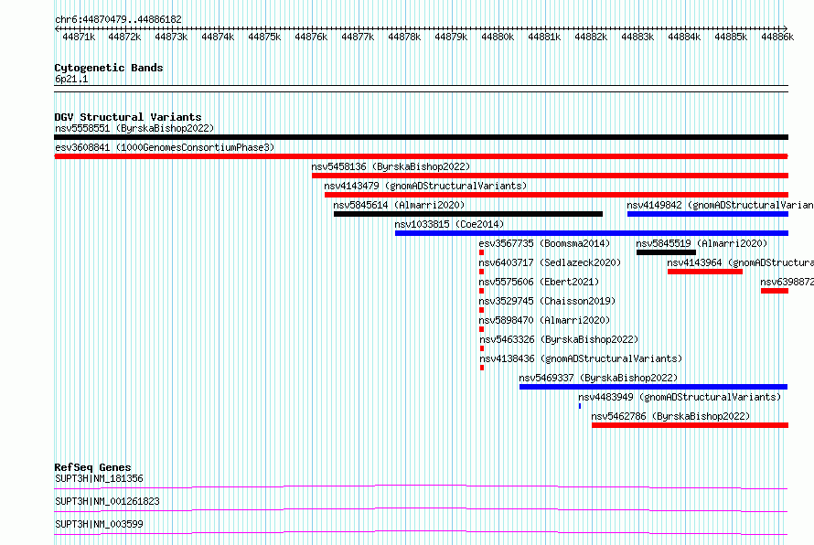Click the right arrow end of ruler
Image resolution: width=814 pixels, height=545 pixels.
785,29
